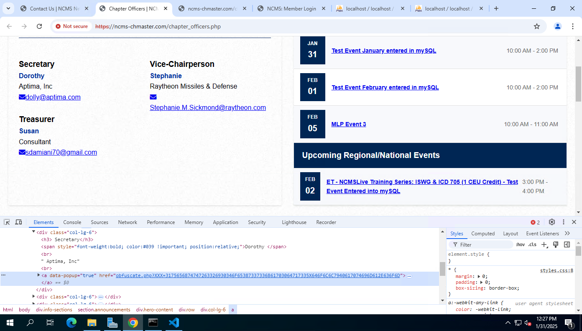Click the Styles filter input field

tap(484, 244)
